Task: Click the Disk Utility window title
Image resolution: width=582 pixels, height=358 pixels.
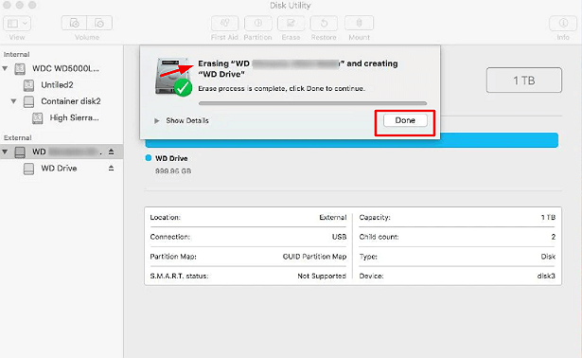Action: 291,5
